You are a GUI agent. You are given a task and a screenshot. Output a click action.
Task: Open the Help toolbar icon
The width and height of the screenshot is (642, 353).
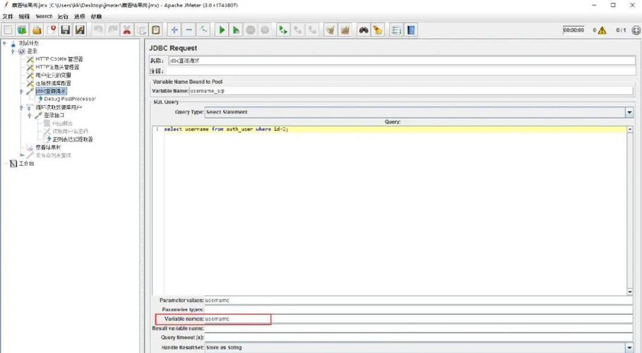pos(411,30)
